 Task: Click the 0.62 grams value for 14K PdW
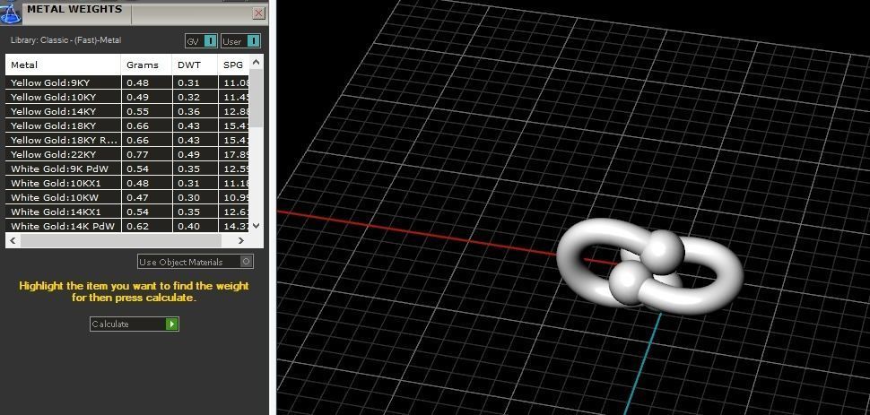137,227
